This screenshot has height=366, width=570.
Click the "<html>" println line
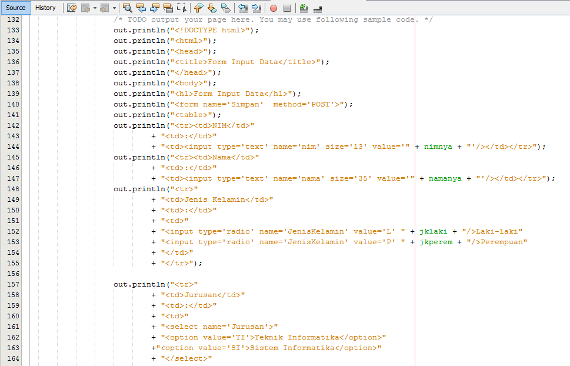tap(165, 41)
